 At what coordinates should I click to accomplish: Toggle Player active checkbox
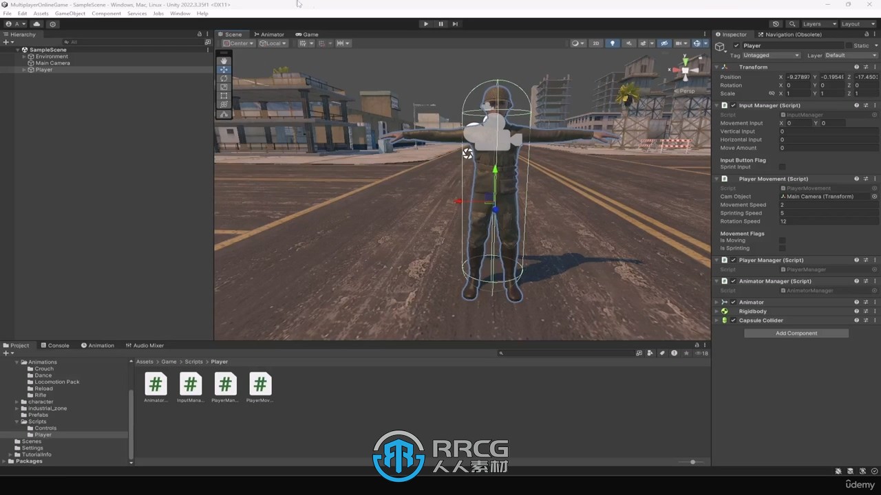tap(736, 45)
